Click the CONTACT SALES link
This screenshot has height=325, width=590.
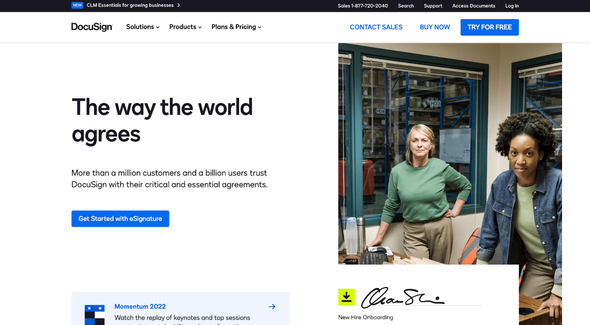[376, 27]
